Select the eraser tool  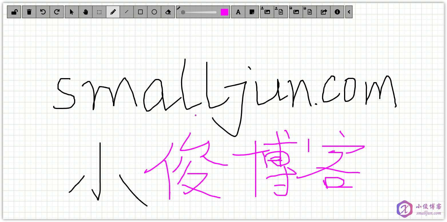[168, 12]
